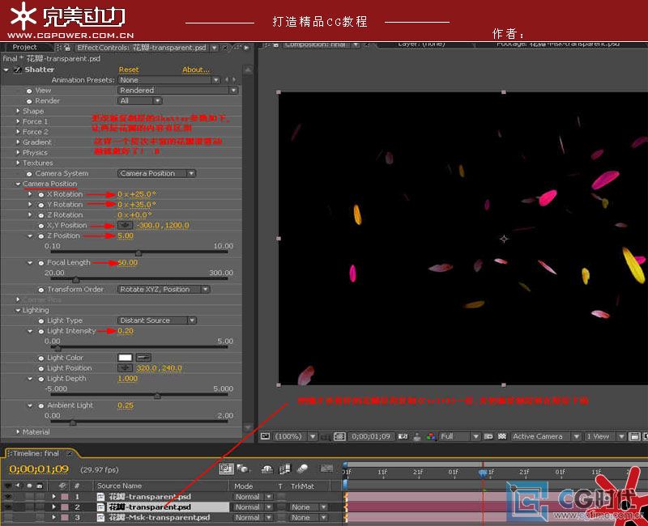The height and width of the screenshot is (526, 648).
Task: Click the region of interest icon
Action: pos(488,436)
